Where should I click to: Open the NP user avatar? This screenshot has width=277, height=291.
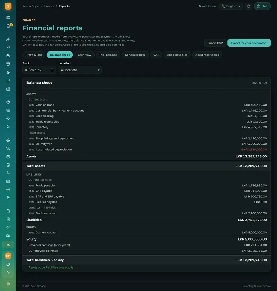pos(8,256)
